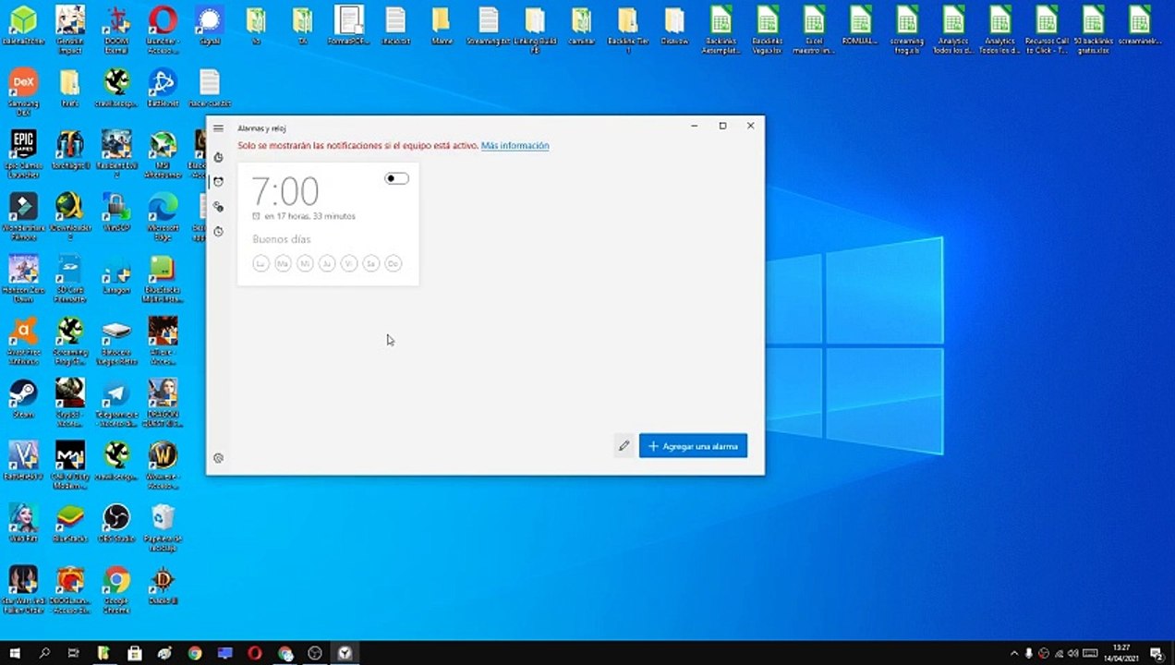The width and height of the screenshot is (1175, 665).
Task: Open Microsoft Store from the taskbar
Action: click(x=135, y=653)
